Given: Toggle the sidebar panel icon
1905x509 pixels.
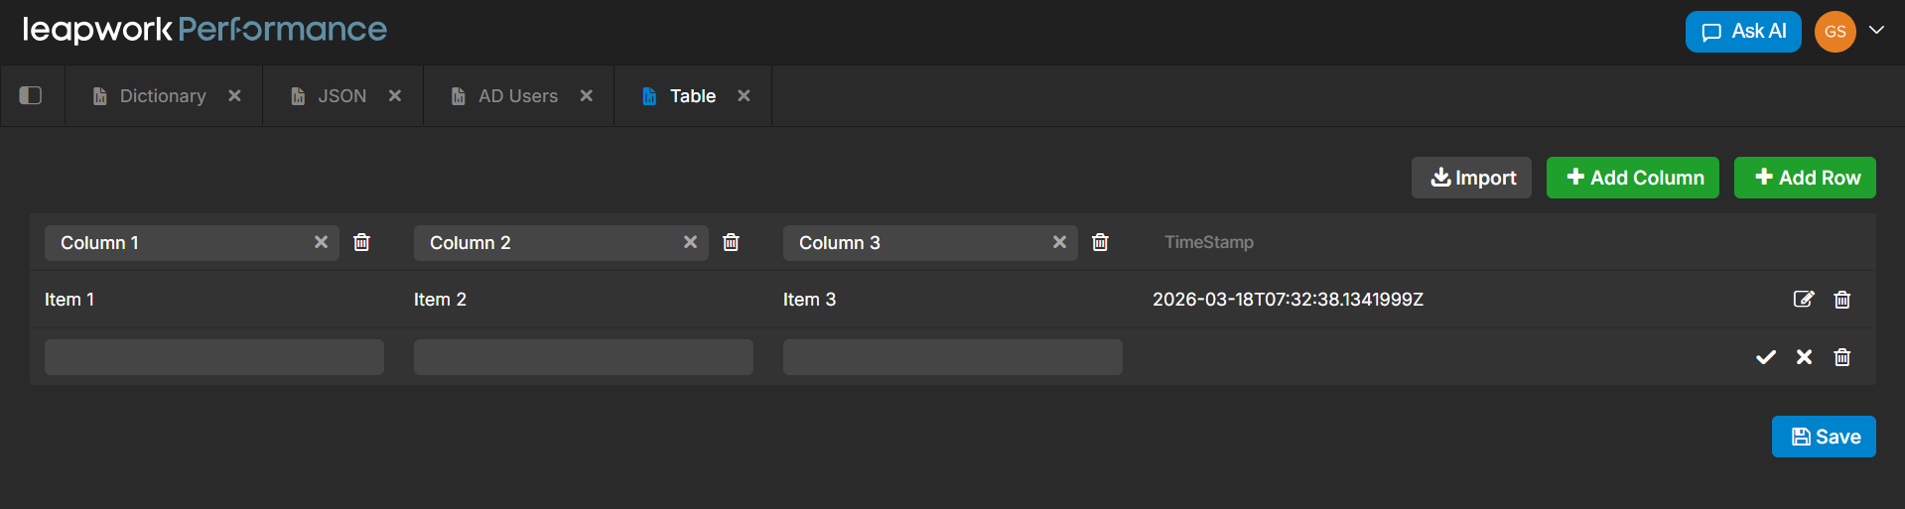Looking at the screenshot, I should [31, 95].
